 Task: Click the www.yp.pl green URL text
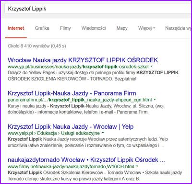[x=78, y=67]
